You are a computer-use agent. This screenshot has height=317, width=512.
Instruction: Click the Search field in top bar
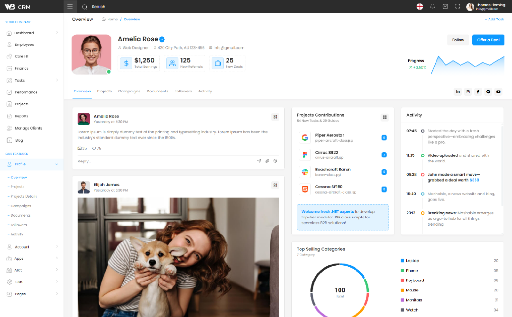99,7
